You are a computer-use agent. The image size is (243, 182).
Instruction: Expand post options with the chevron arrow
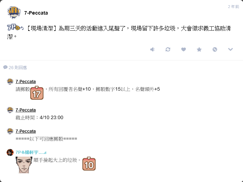[x=230, y=49]
